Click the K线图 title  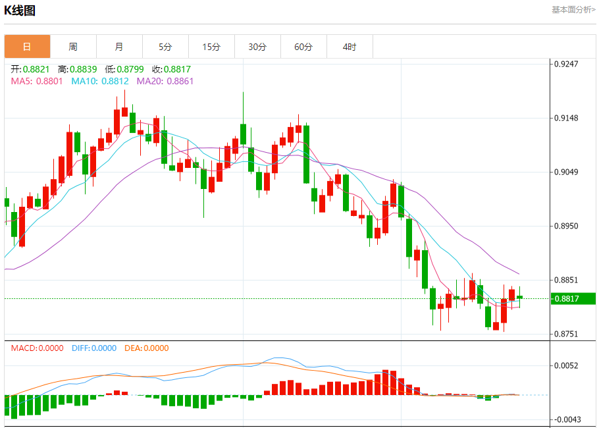(x=20, y=11)
